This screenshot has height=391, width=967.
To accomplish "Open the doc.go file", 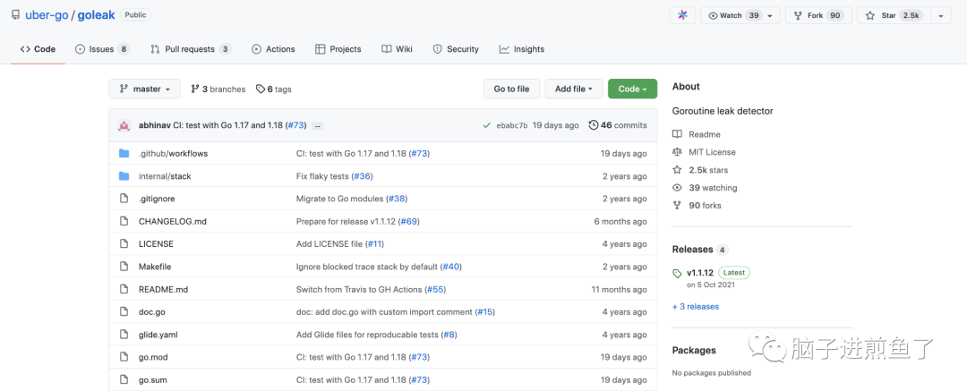I will click(x=151, y=312).
